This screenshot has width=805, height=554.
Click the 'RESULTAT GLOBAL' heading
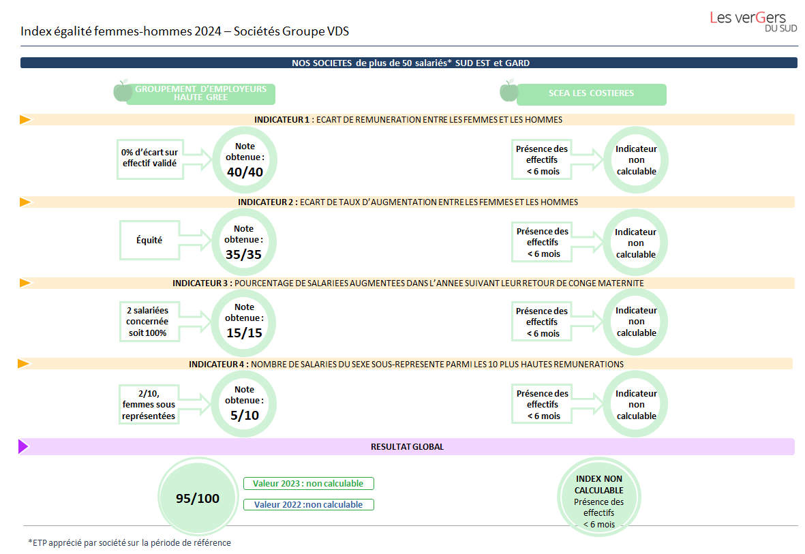click(x=407, y=447)
